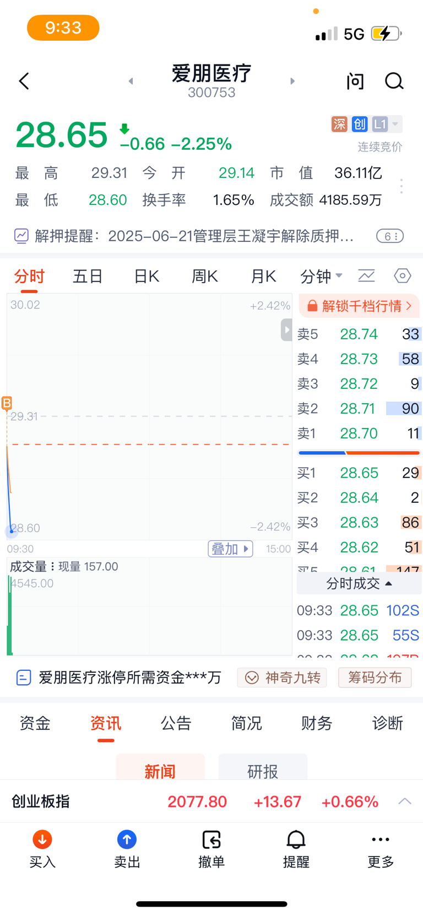The image size is (423, 916).
Task: Tap the orange B buy marker on chart
Action: 7,403
